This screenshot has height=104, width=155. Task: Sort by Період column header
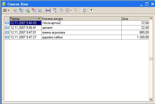coord(26,18)
